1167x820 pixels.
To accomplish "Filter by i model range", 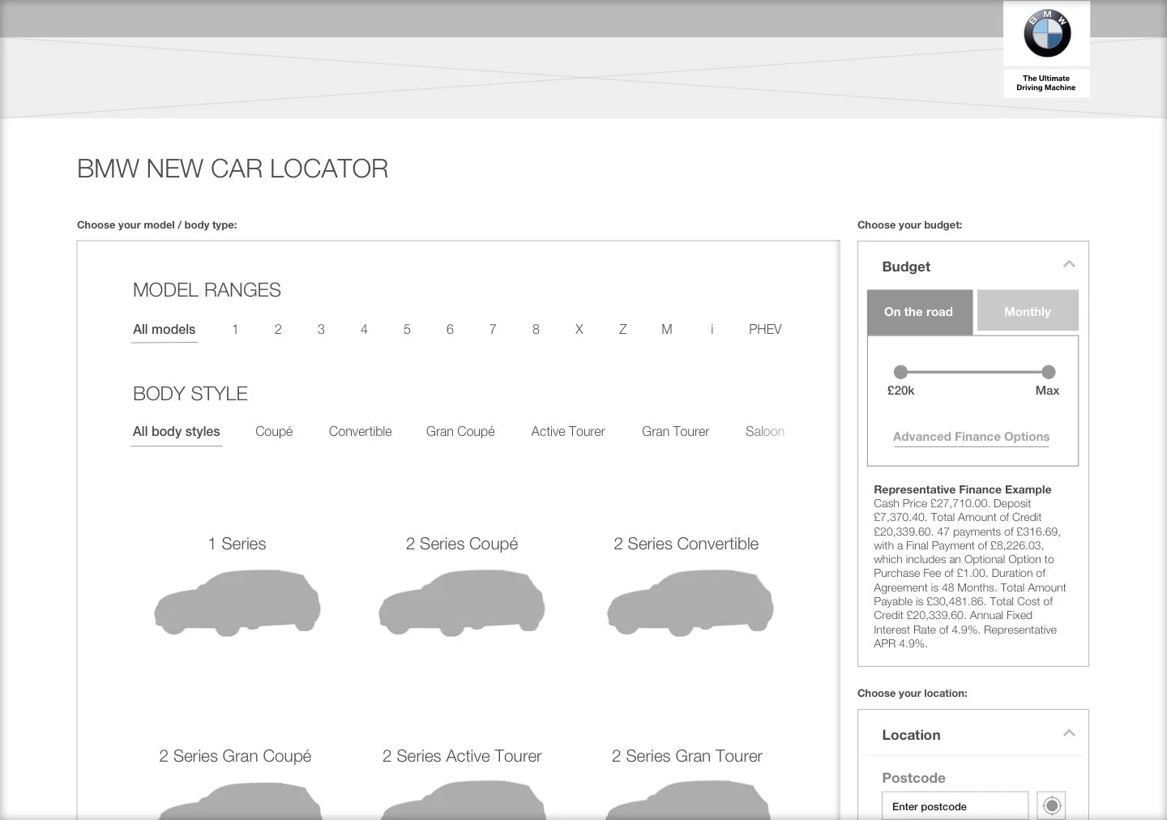I will [712, 329].
